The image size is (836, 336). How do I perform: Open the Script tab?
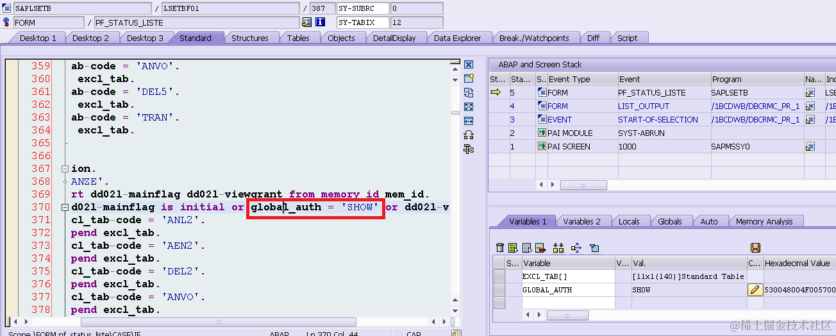(x=628, y=38)
